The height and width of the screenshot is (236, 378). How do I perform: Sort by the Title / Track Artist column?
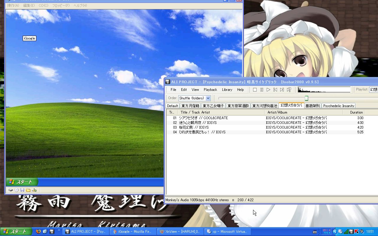[x=221, y=112]
